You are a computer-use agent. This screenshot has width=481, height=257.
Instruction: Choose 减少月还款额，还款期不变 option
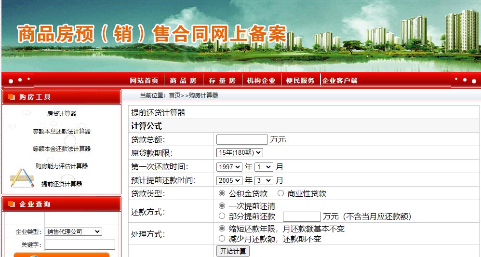point(222,239)
